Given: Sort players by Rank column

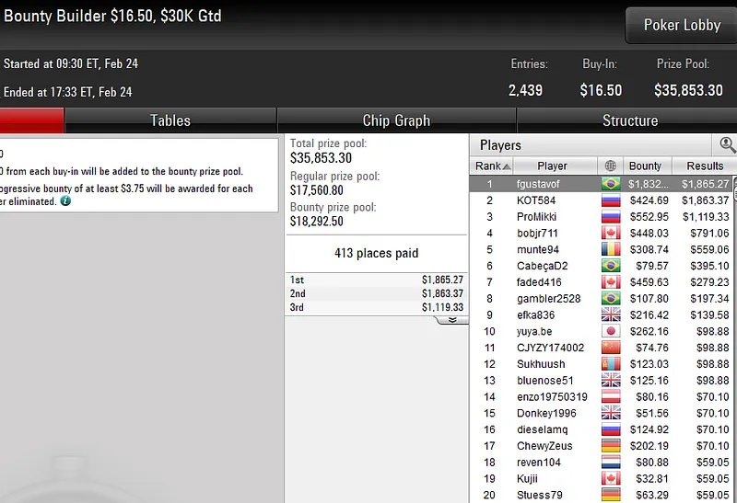Looking at the screenshot, I should (x=492, y=166).
